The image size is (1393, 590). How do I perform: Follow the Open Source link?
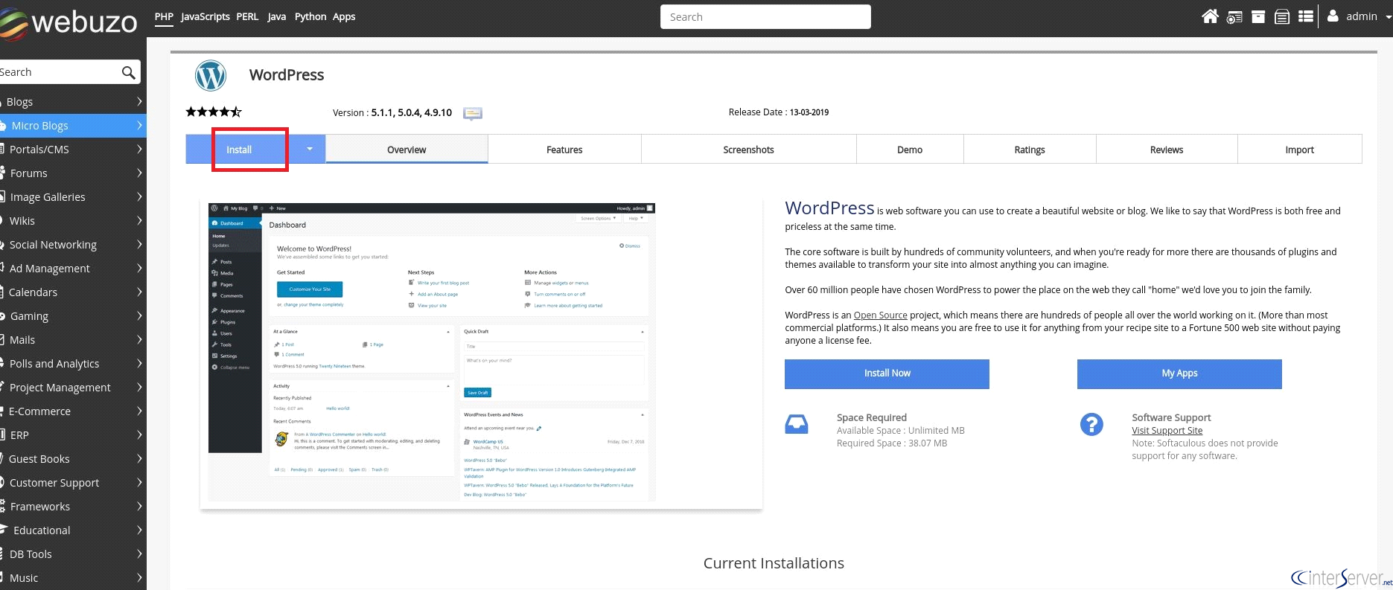point(881,315)
